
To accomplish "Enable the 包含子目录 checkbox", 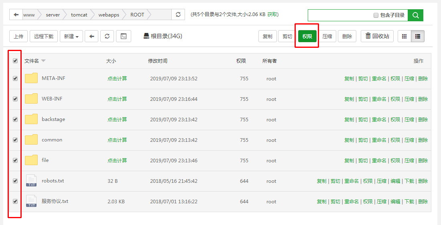I will click(376, 15).
